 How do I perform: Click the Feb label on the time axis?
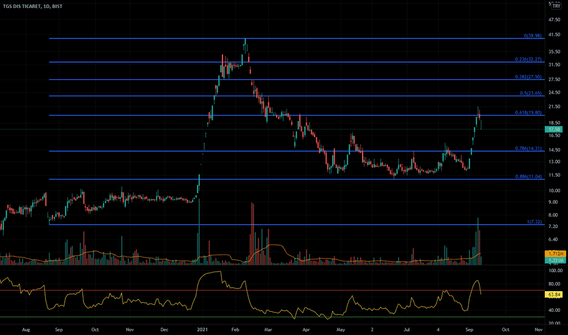235,330
